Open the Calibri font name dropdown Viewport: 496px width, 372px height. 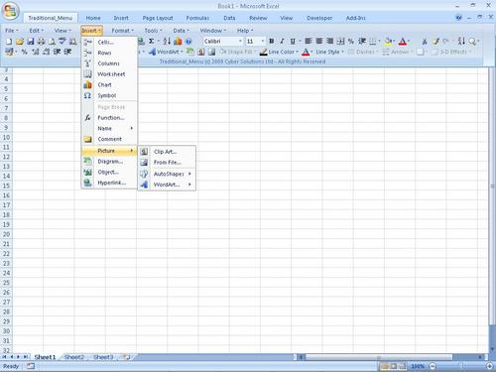pos(240,41)
